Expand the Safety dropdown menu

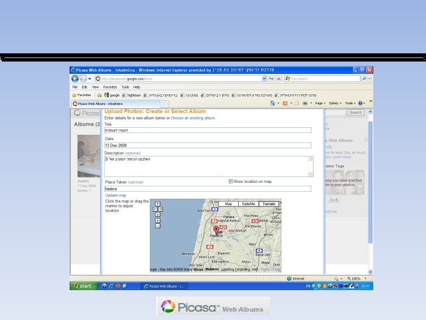click(335, 103)
